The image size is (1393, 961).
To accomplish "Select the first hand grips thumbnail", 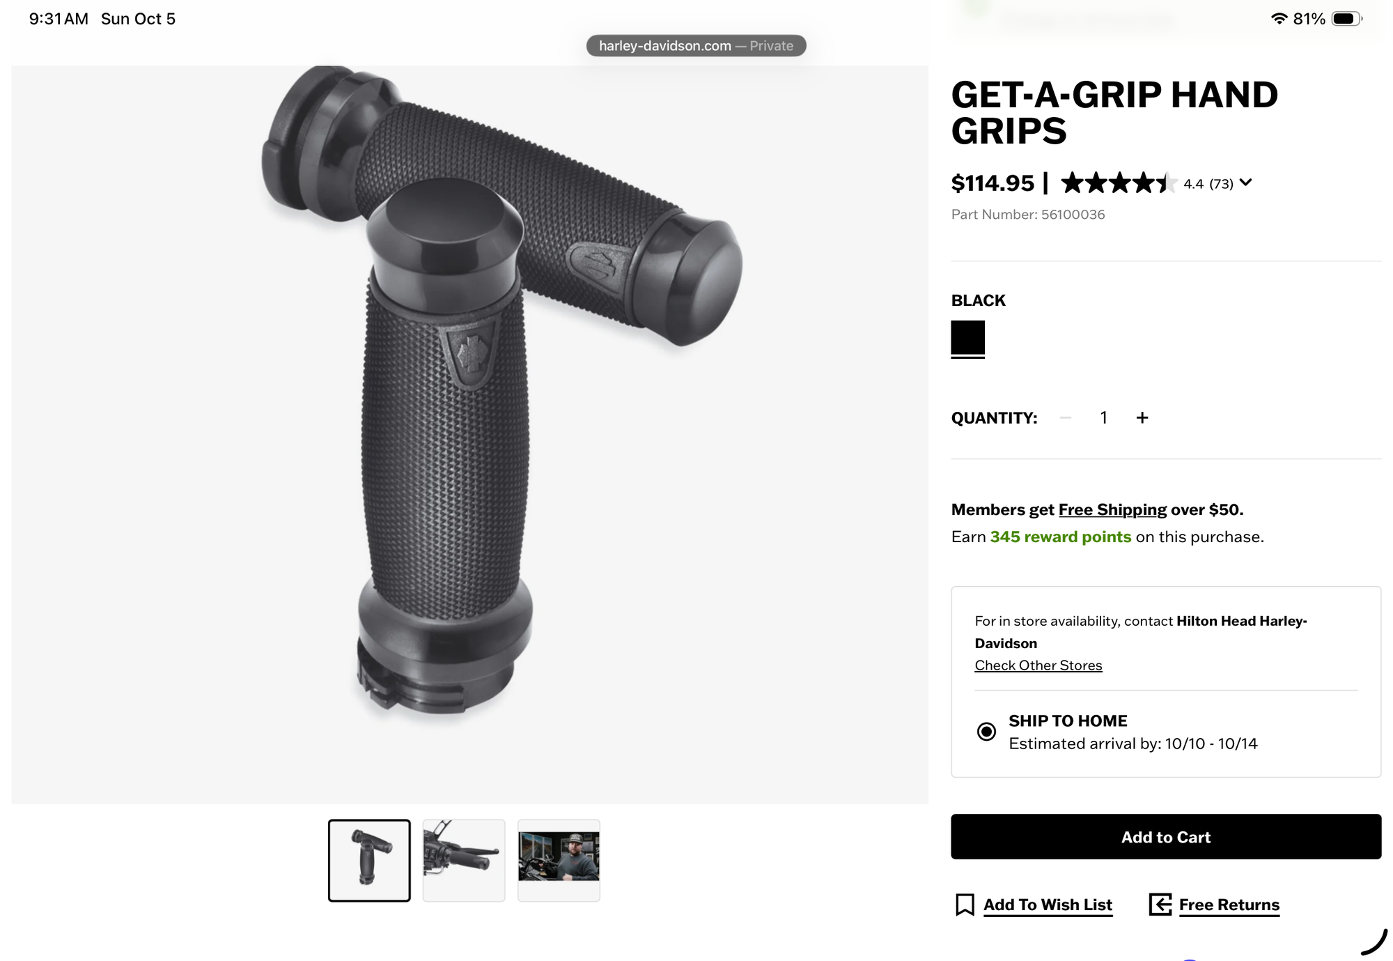I will 369,861.
